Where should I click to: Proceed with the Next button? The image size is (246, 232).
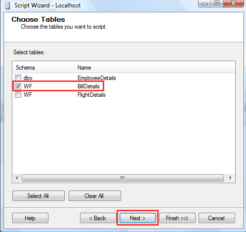coord(138,218)
